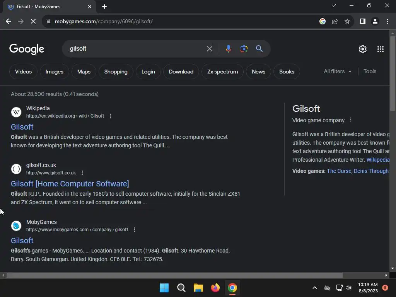The image size is (396, 297).
Task: Share this page from the address bar
Action: coord(335,22)
